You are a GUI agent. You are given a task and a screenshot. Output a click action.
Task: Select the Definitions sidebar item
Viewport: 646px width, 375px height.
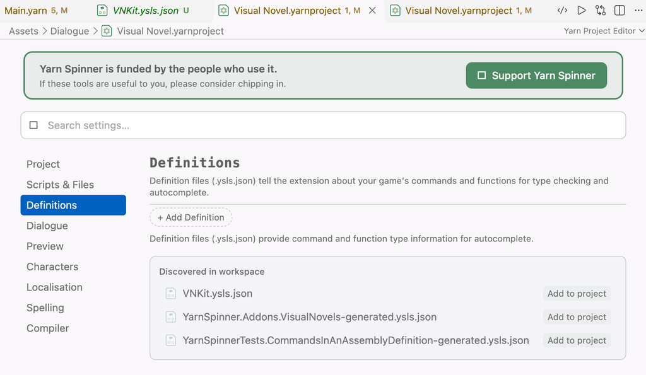pos(73,205)
